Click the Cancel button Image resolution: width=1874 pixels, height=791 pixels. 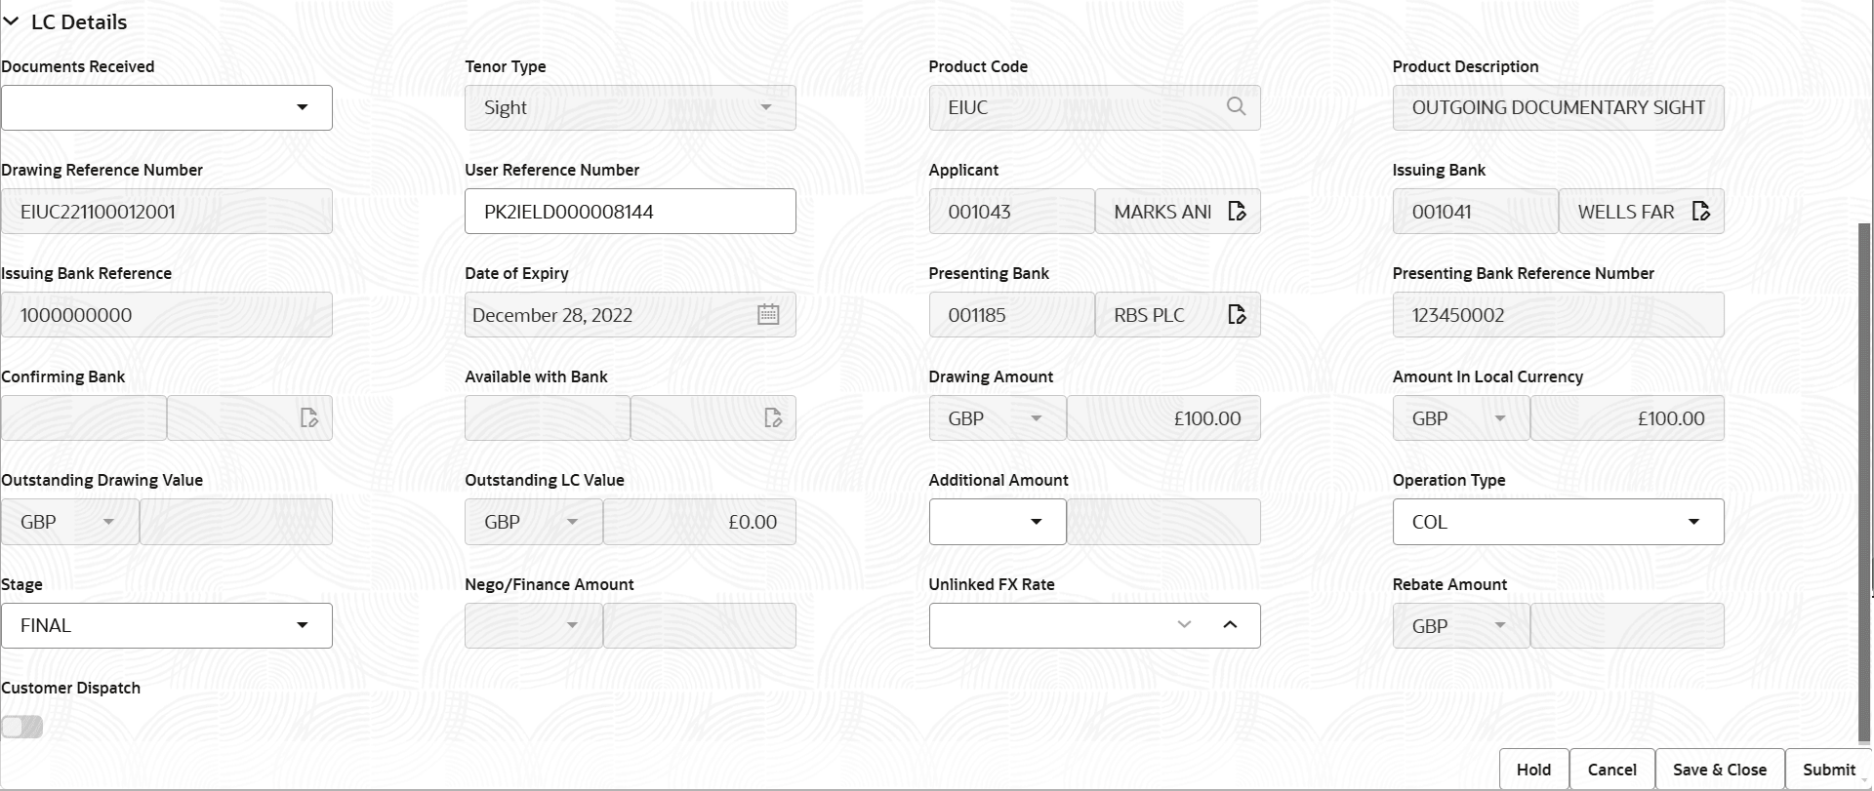1611,770
